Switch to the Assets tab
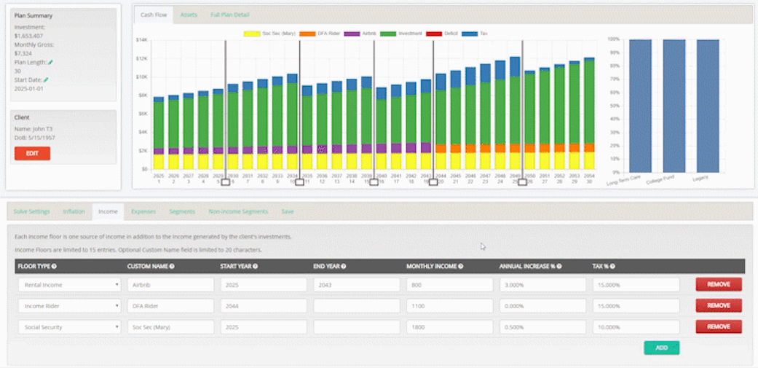The image size is (758, 368). (x=189, y=15)
